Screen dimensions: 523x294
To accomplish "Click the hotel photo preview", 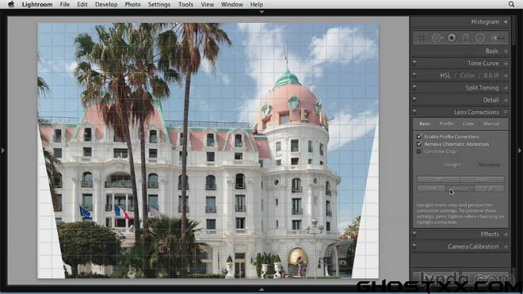I will click(x=208, y=151).
